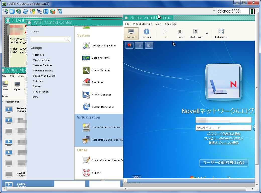Image resolution: width=261 pixels, height=193 pixels.
Task: Click the Novellパスワード password field
Action: tap(223, 128)
